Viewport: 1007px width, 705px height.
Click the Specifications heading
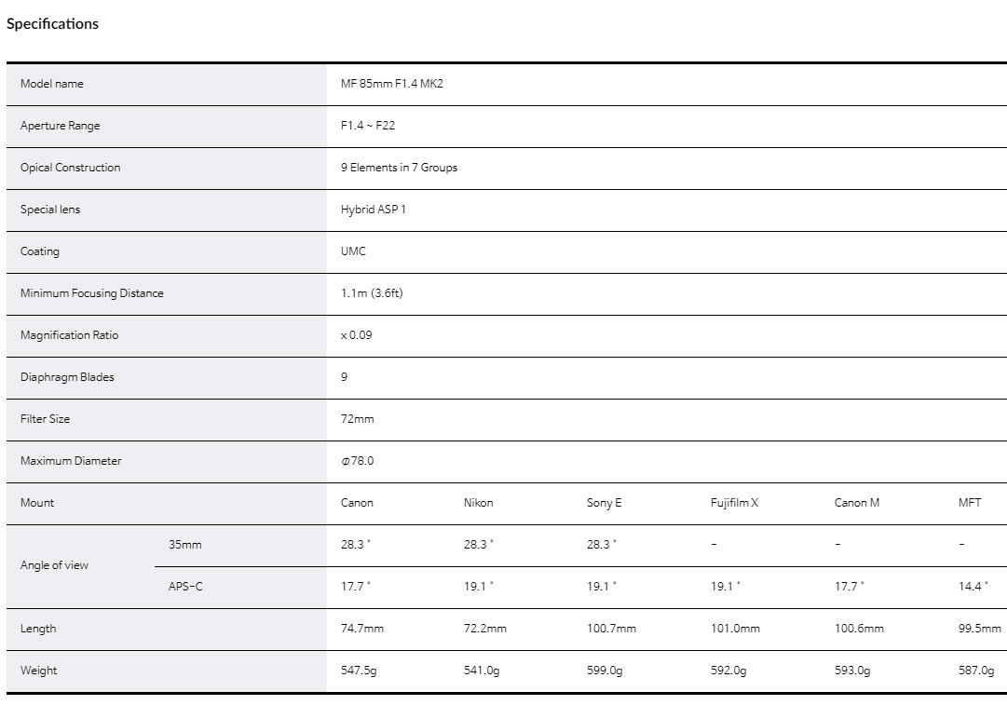52,24
